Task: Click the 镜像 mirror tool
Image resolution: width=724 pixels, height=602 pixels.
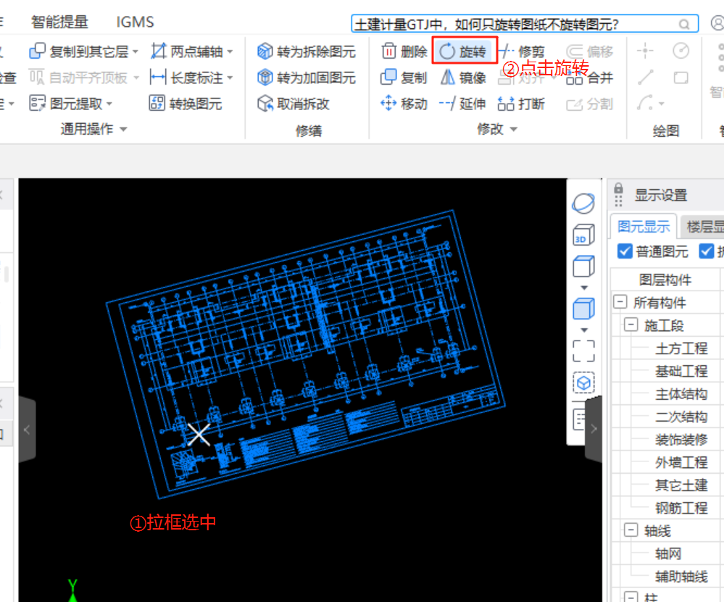Action: coord(463,78)
